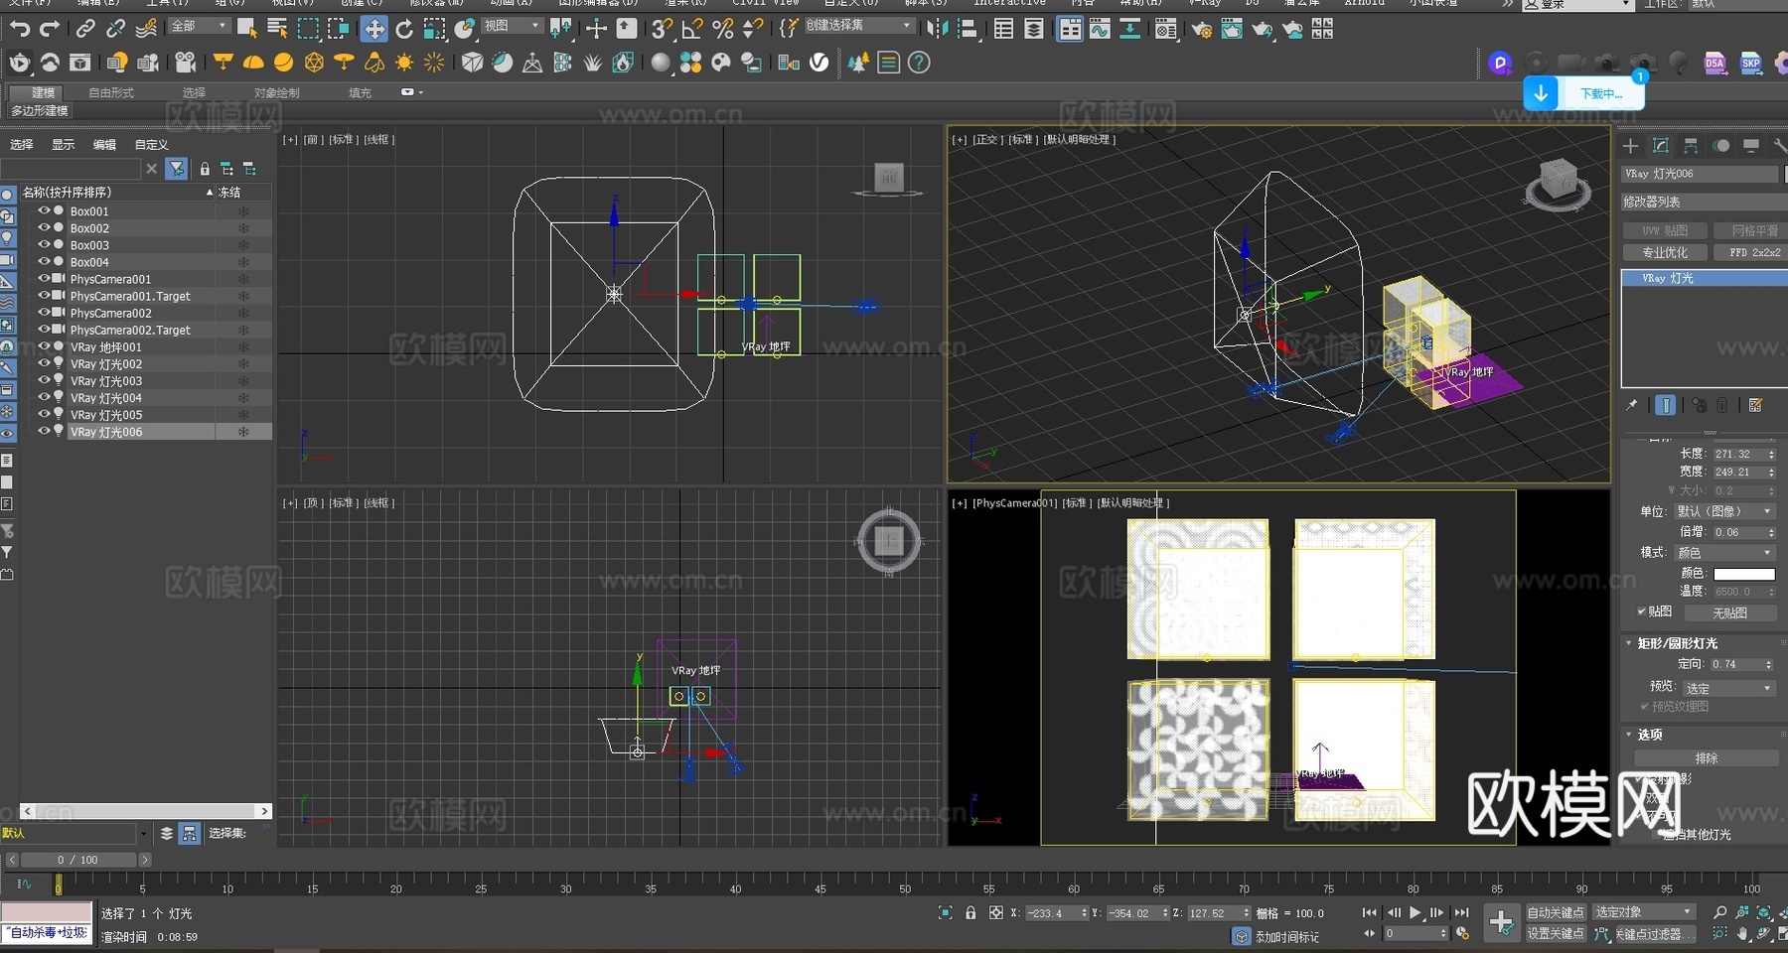Toggle visibility eye of VRay 灯光003
This screenshot has width=1788, height=953.
pos(44,380)
